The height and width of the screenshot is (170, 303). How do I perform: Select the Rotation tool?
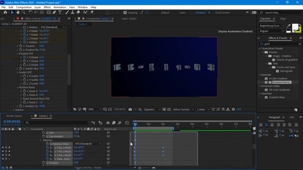(30, 13)
